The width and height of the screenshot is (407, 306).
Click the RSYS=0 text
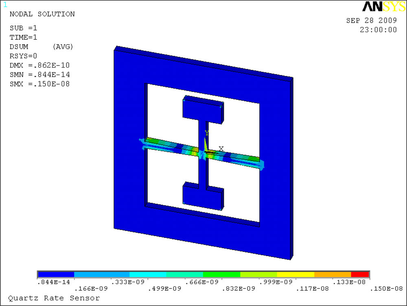[x=23, y=56]
